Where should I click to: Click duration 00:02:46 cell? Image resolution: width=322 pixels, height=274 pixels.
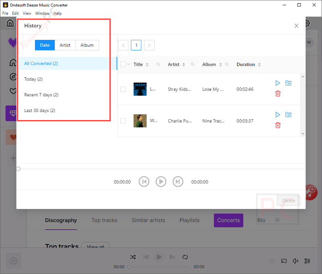coord(245,89)
